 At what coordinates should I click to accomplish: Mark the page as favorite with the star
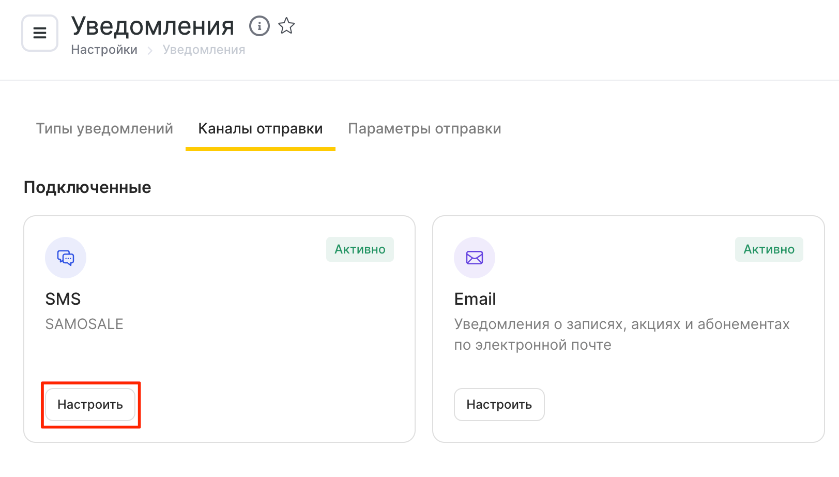(x=286, y=26)
